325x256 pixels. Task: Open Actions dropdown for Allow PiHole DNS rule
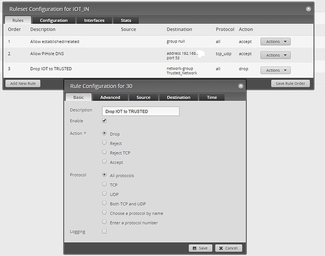pyautogui.click(x=275, y=55)
